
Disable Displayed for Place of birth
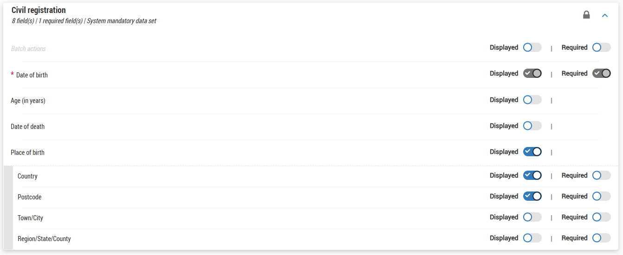click(x=532, y=152)
